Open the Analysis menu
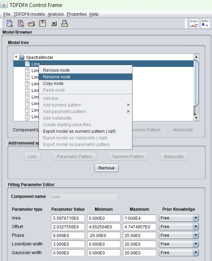Viewport: 212px width, 261px height. point(56,14)
